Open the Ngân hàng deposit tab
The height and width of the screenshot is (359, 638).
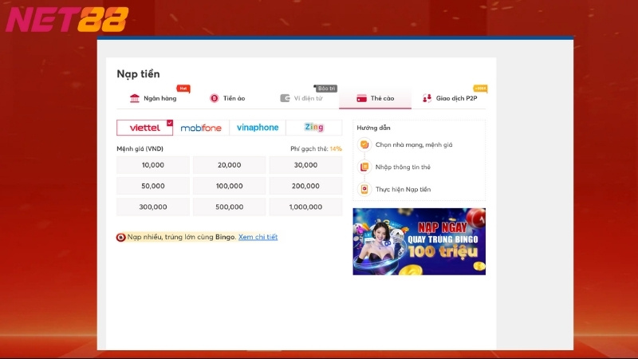pos(153,98)
